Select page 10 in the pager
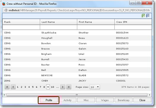Image resolution: width=156 pixels, height=108 pixels. click(x=52, y=87)
